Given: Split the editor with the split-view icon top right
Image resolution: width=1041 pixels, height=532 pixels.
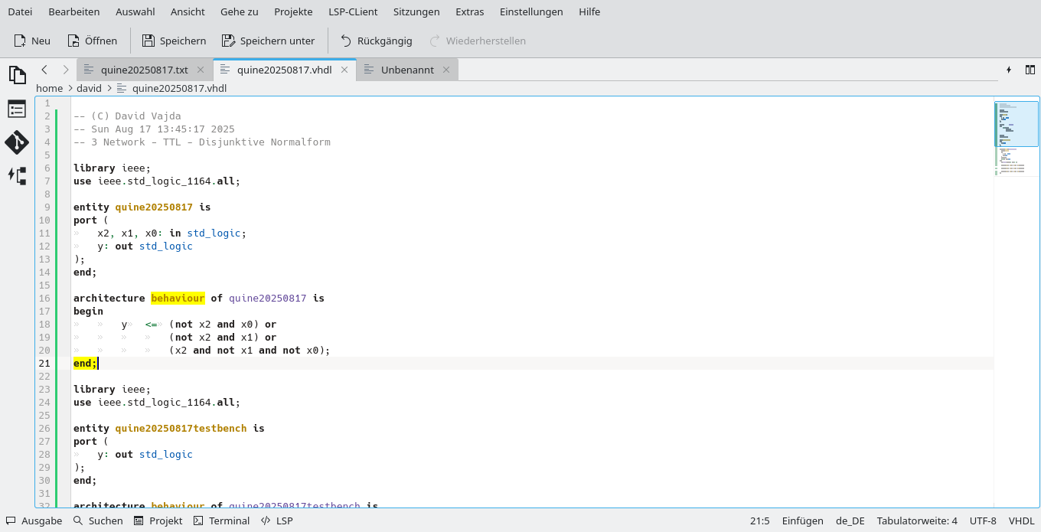Looking at the screenshot, I should point(1030,69).
